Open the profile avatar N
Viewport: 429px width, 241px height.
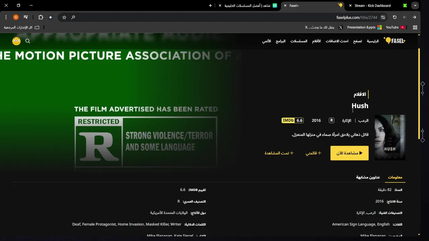[x=16, y=17]
